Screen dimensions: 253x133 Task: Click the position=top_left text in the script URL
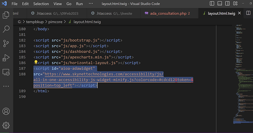[53, 85]
